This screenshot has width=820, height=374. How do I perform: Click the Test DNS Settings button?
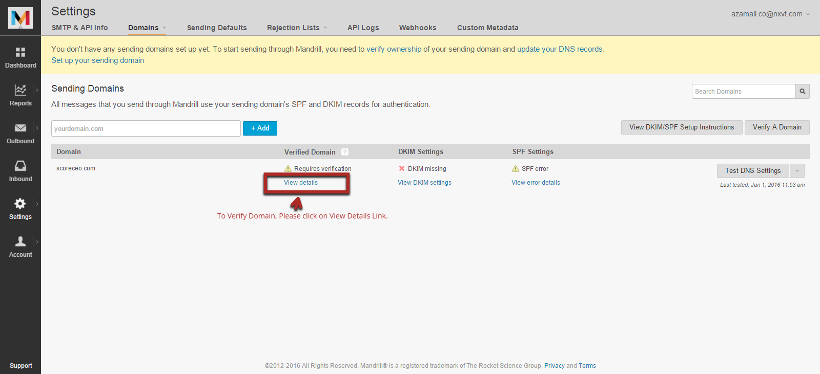753,171
